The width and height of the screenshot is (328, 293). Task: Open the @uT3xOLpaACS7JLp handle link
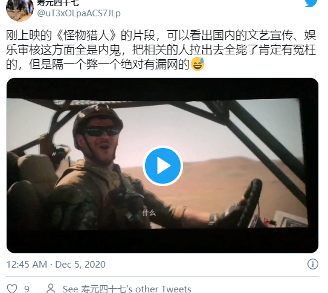pos(79,13)
